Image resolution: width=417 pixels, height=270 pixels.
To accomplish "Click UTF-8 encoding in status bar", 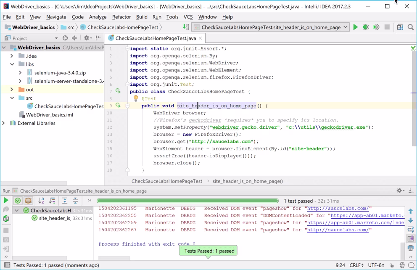I will point(376,265).
